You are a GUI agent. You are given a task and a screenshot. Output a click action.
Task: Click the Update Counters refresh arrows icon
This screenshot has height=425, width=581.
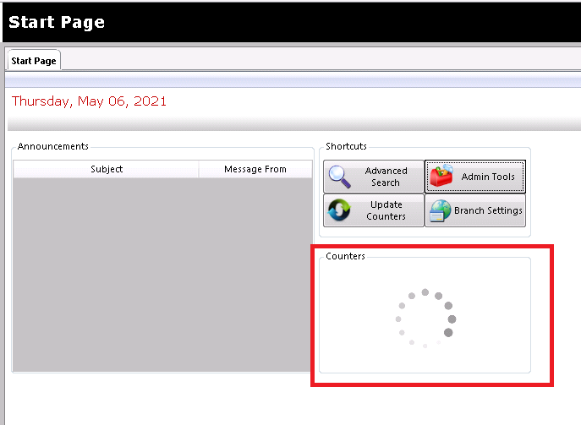(x=339, y=210)
